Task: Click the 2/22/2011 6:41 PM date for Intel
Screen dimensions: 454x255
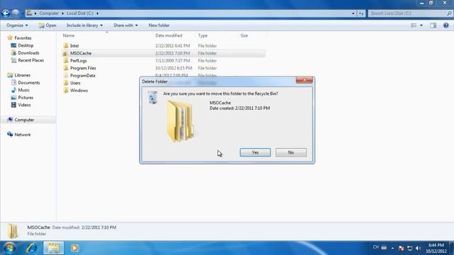Action: point(172,45)
